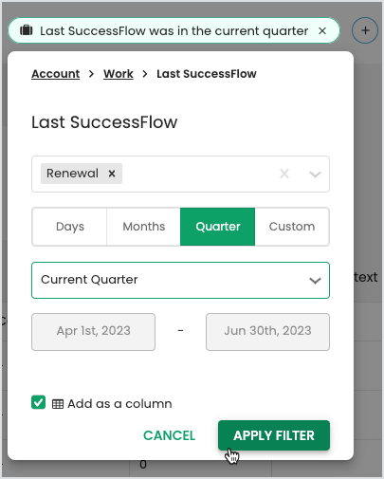The width and height of the screenshot is (384, 479).
Task: Expand the SuccessFlow type dropdown arrow
Action: coord(315,174)
